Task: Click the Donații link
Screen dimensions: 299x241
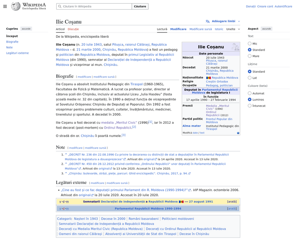Action: point(251,6)
